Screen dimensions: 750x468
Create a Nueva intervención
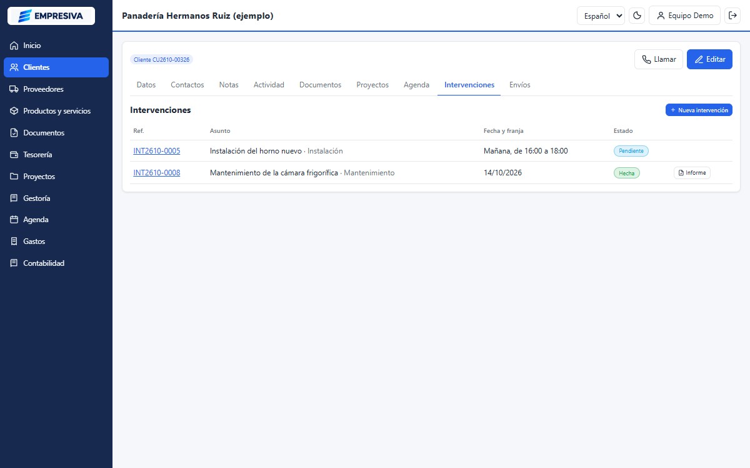[699, 110]
